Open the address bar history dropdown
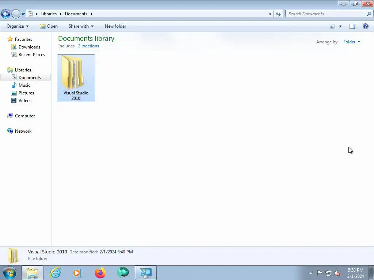This screenshot has width=374, height=280. [270, 14]
